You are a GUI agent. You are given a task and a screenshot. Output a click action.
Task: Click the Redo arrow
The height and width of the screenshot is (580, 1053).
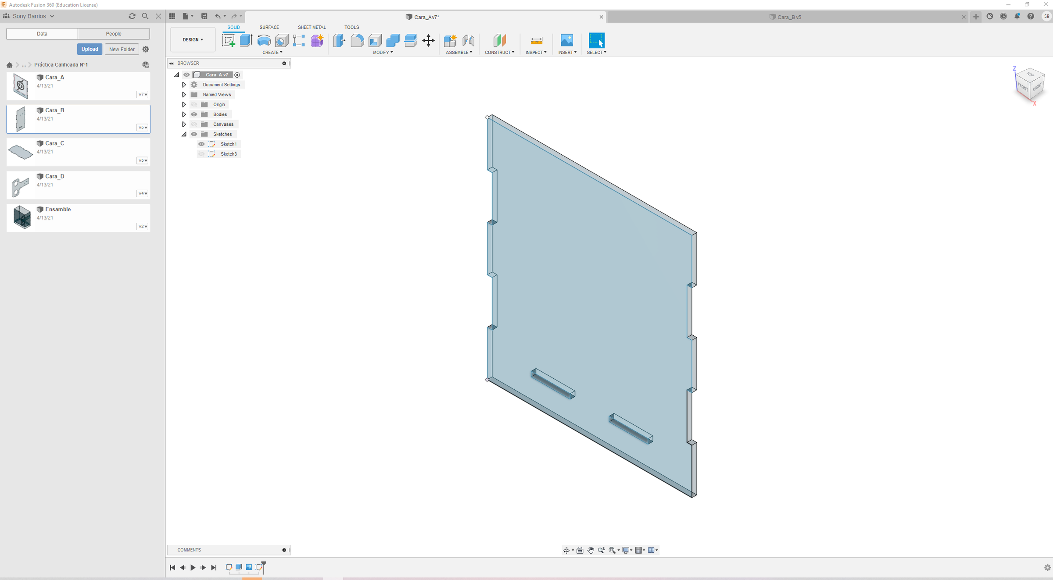234,16
